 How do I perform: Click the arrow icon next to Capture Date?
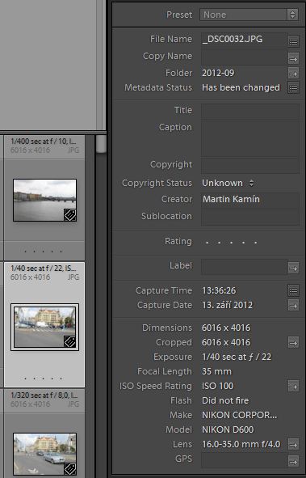[293, 305]
